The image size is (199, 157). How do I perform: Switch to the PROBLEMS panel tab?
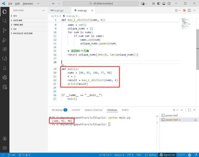[x=57, y=110]
